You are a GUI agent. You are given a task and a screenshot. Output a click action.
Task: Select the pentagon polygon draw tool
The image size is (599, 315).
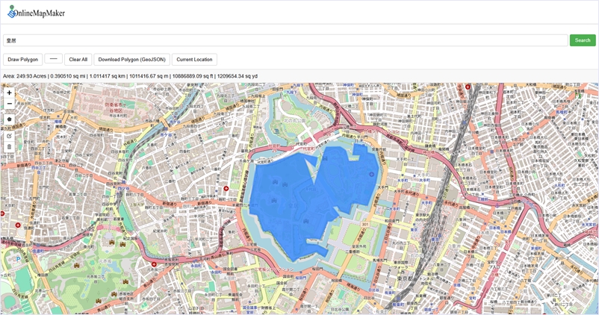(9, 119)
